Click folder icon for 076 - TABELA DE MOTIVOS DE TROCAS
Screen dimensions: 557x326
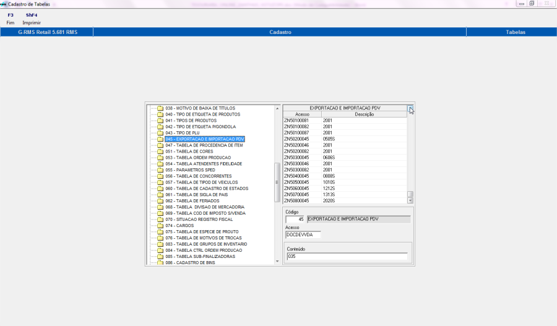coord(160,238)
